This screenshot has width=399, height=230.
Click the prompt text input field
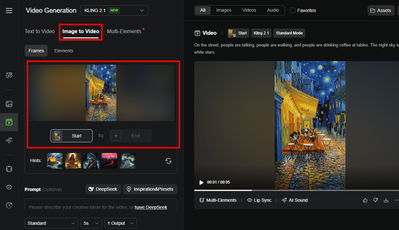tap(101, 207)
